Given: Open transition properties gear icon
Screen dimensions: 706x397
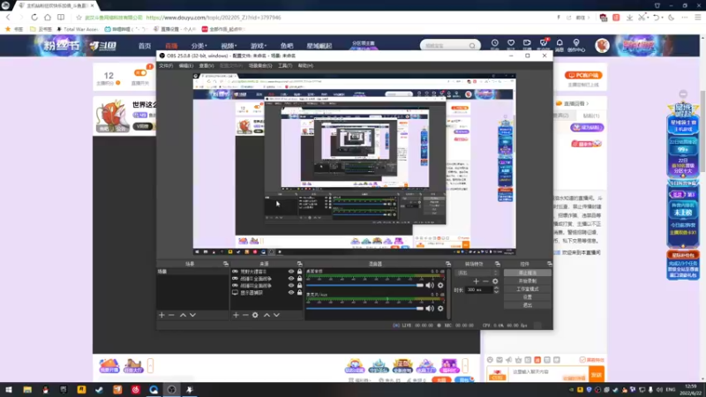Looking at the screenshot, I should 495,281.
